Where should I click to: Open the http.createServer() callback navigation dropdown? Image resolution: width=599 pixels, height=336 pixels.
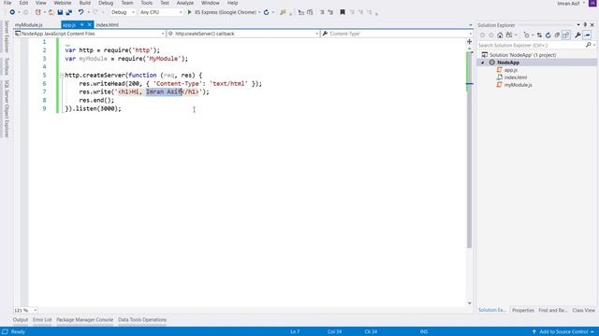click(x=243, y=34)
